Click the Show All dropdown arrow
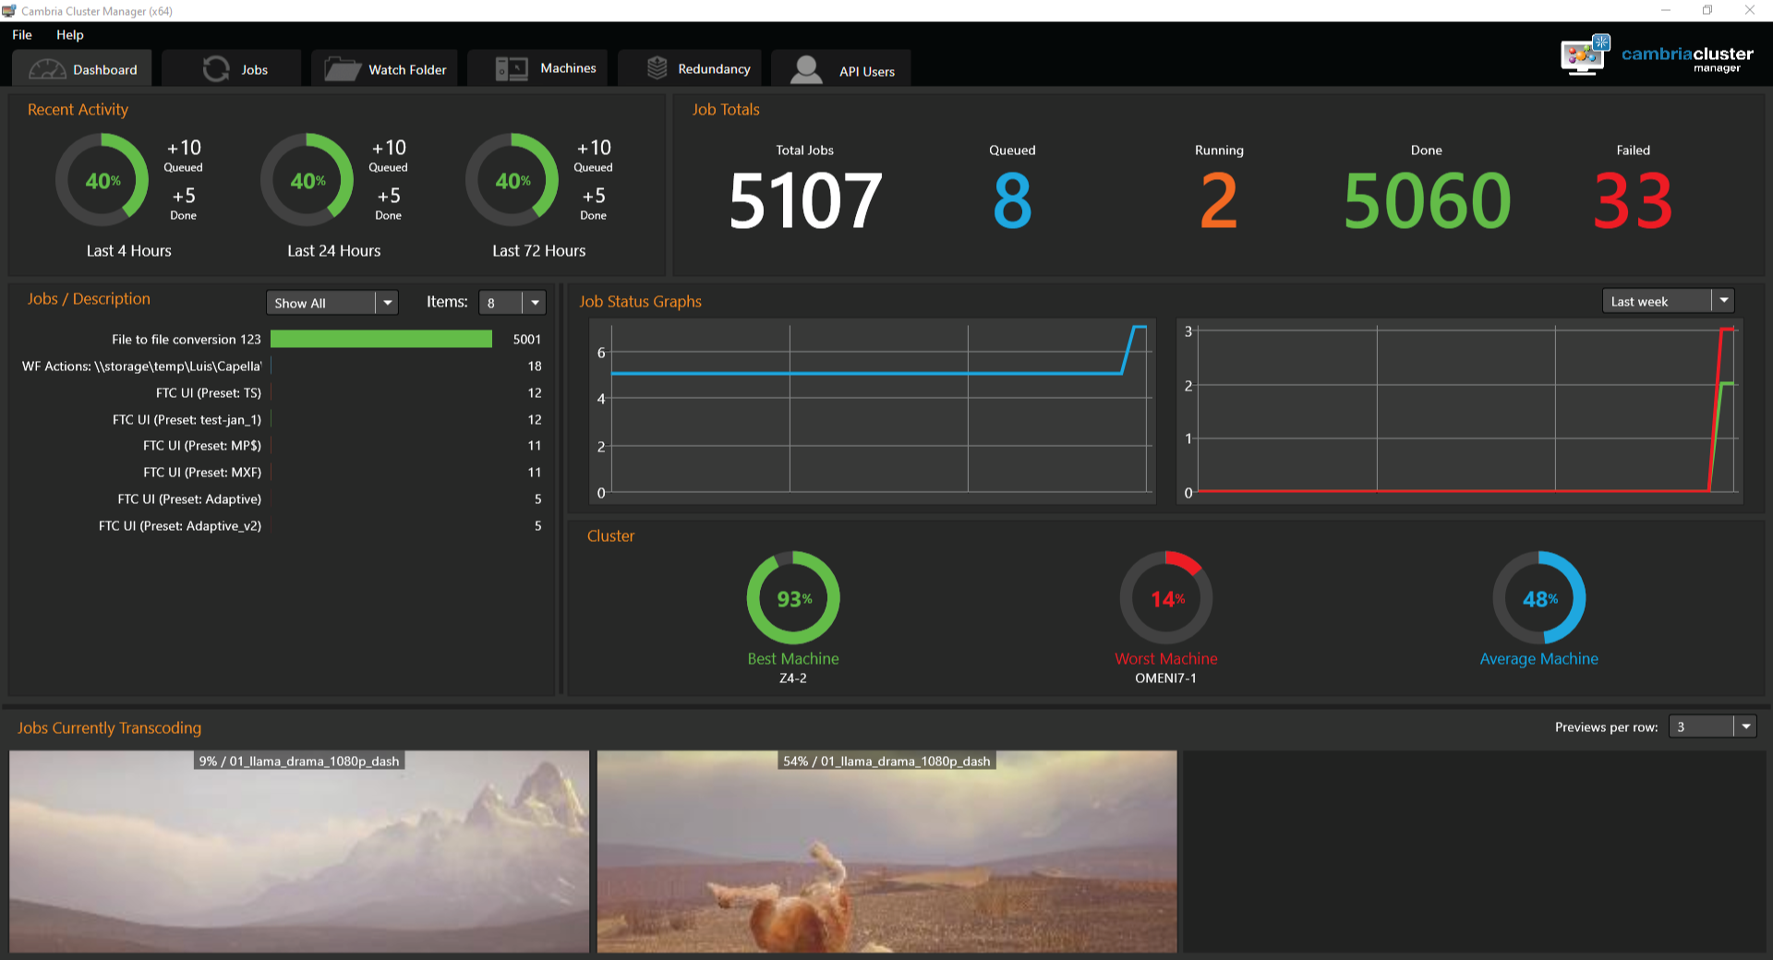 [388, 303]
